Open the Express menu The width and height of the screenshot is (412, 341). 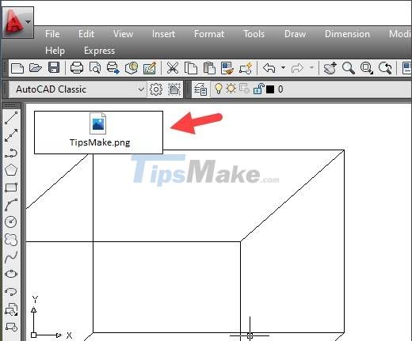[99, 51]
